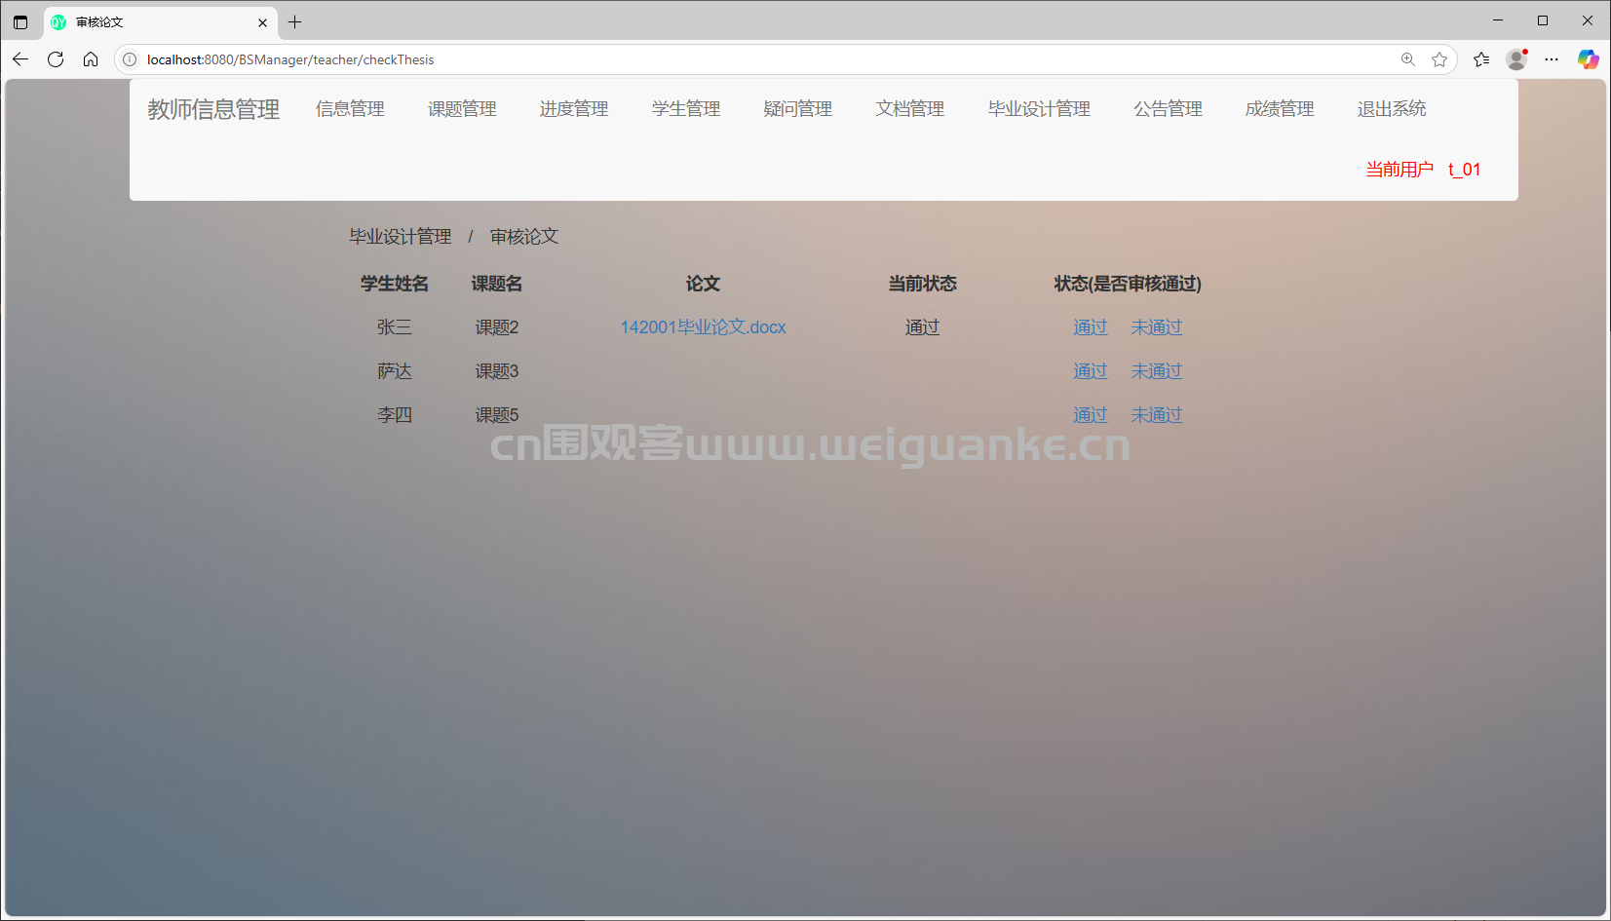Screen dimensions: 1611x921
Task: Click the student name 李四
Action: pos(395,415)
